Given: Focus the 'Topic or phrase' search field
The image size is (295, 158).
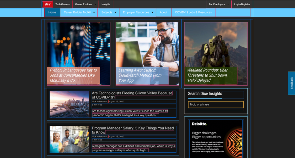Looking at the screenshot, I should [216, 105].
